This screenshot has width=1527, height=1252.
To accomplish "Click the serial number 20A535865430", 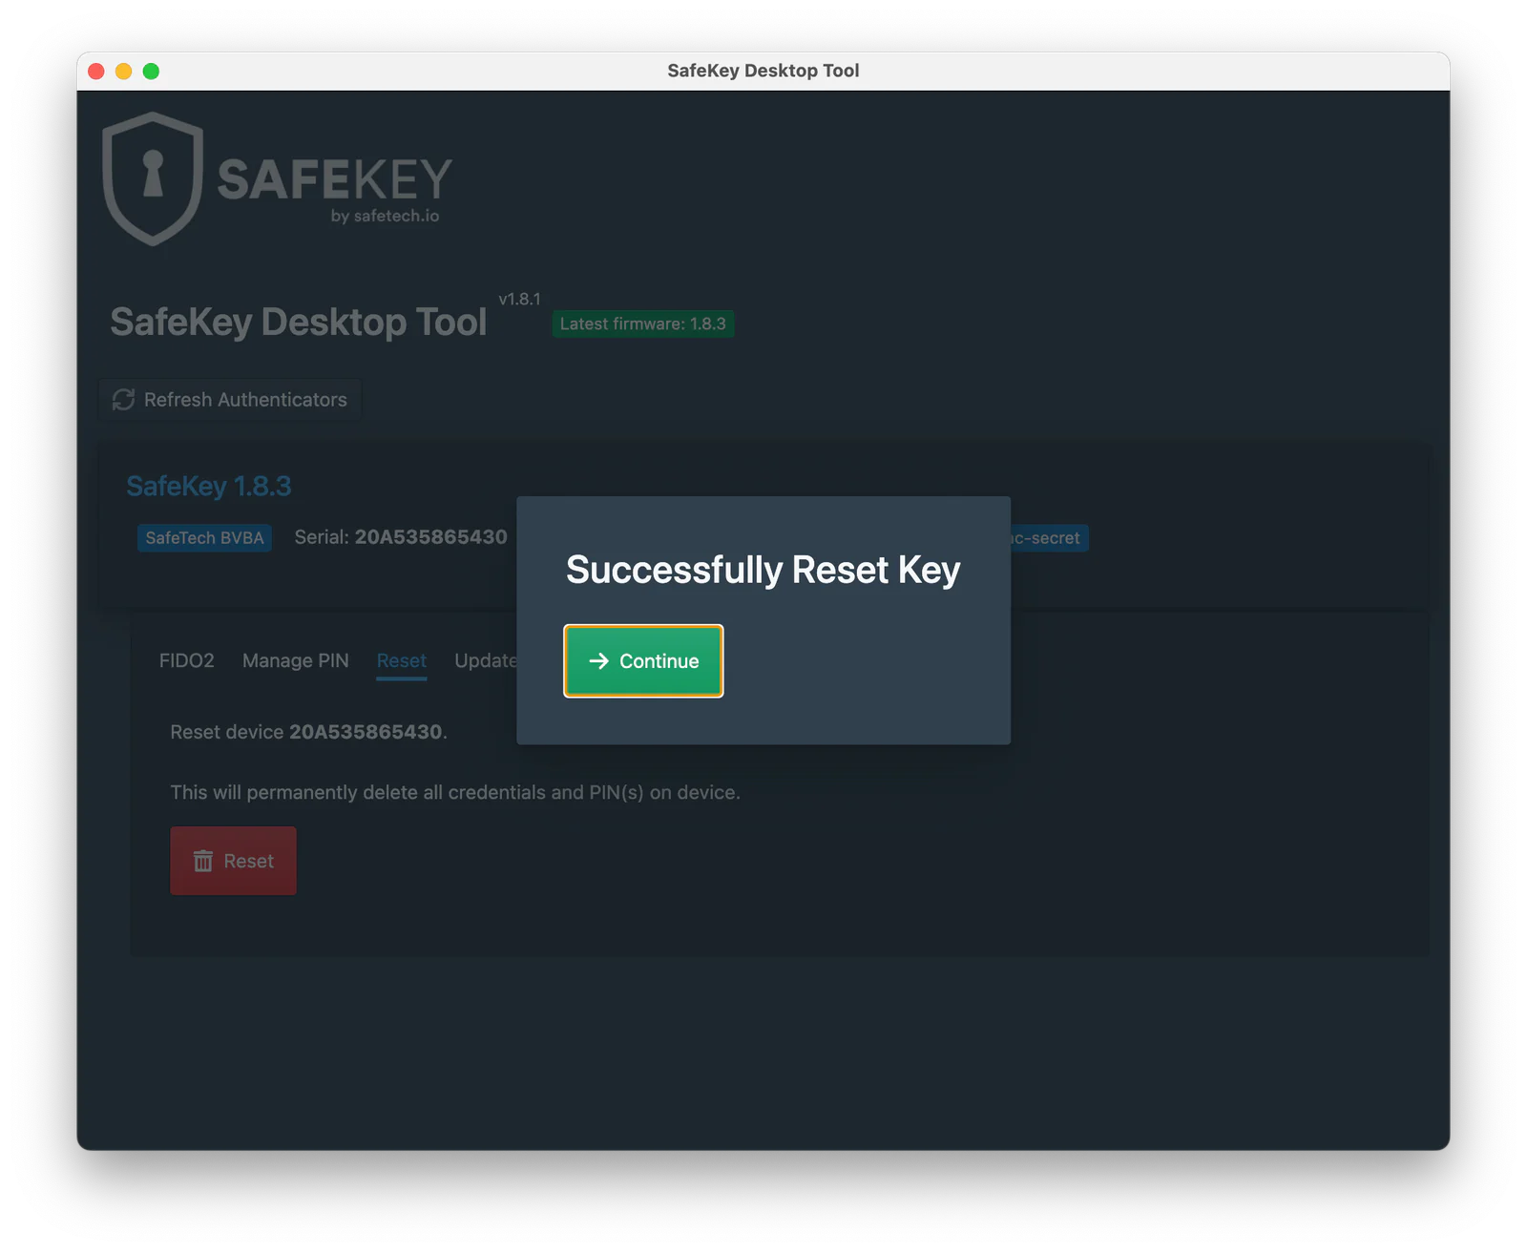I will tap(431, 537).
